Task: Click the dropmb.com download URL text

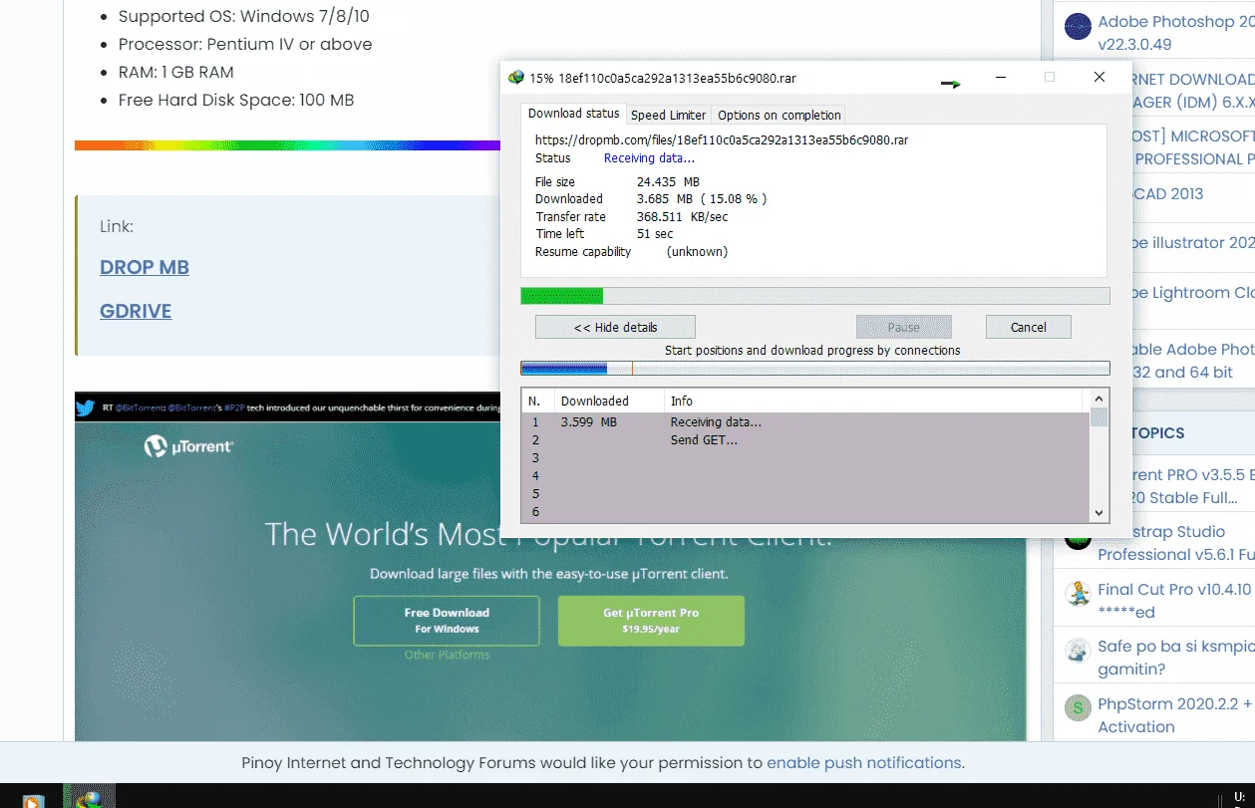Action: pyautogui.click(x=722, y=140)
